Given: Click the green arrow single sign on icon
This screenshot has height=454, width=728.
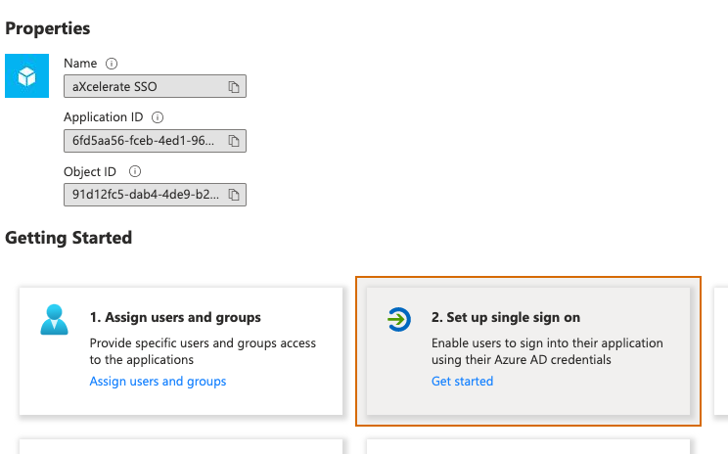Looking at the screenshot, I should click(399, 320).
